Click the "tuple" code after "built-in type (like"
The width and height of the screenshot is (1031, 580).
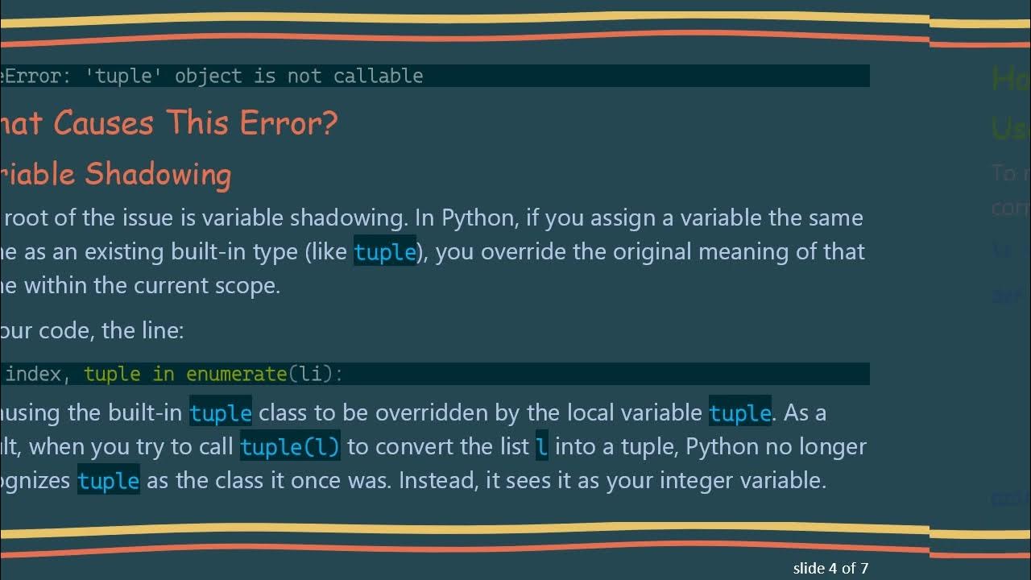click(385, 252)
